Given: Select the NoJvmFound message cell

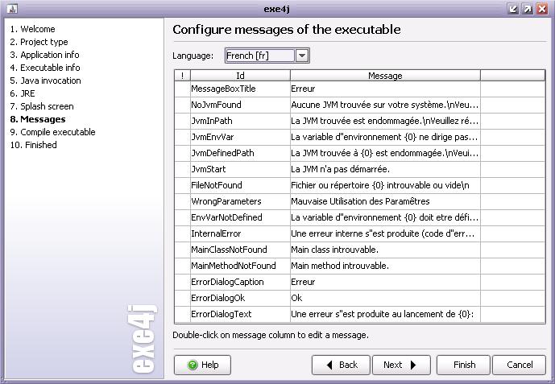Looking at the screenshot, I should (x=384, y=105).
